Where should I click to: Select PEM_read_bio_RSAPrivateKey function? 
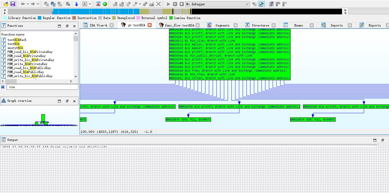point(30,52)
